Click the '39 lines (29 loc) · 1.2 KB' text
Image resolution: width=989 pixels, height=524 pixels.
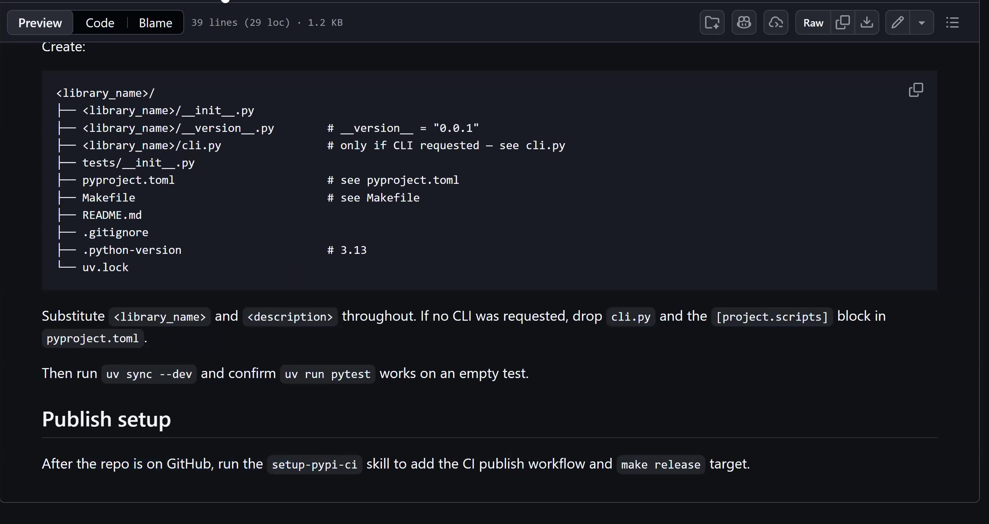coord(267,23)
